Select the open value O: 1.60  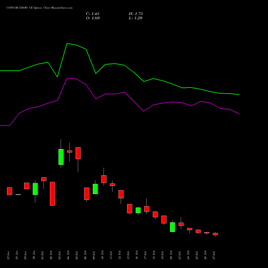[93, 18]
